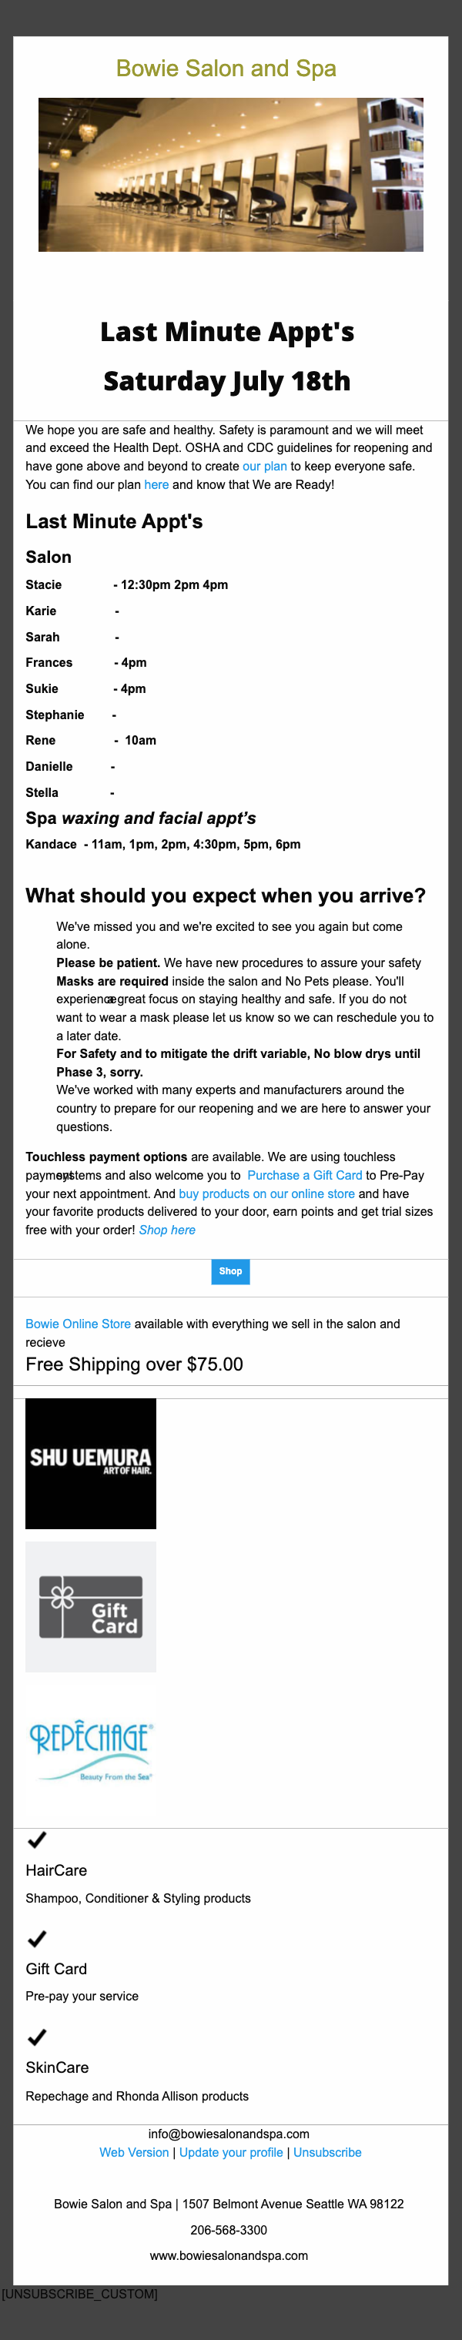This screenshot has width=462, height=2340.
Task: Click the checkmark icon above SkinCare
Action: (x=37, y=2037)
